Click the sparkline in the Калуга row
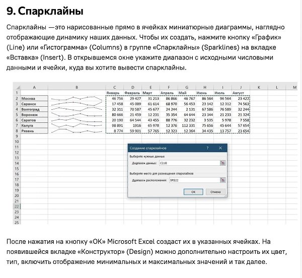Viewport: 302px width, 278px height. tap(77, 125)
